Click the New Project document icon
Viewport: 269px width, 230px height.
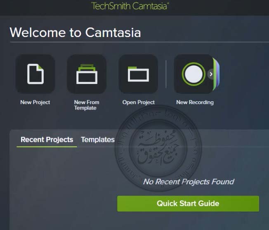pyautogui.click(x=35, y=74)
